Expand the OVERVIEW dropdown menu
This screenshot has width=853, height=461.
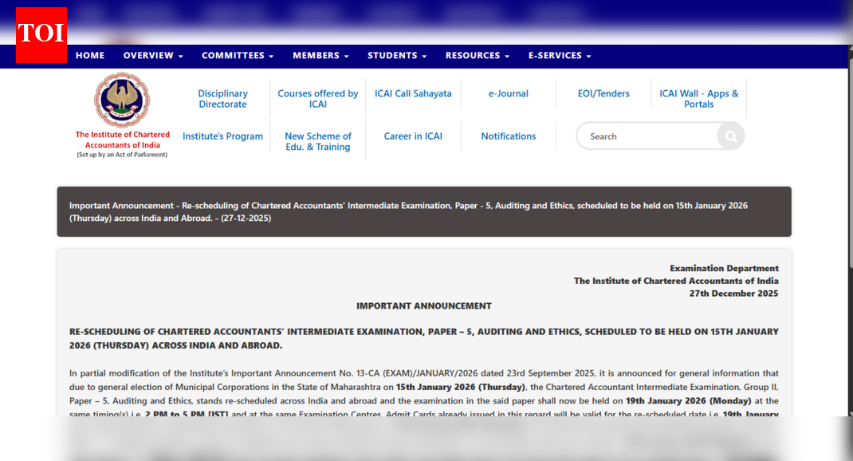point(152,55)
